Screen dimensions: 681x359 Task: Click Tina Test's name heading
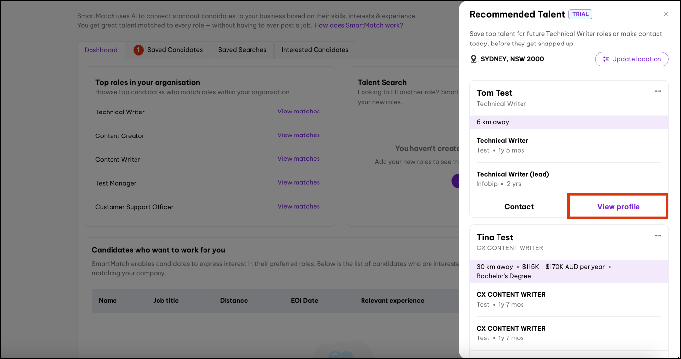pos(495,237)
